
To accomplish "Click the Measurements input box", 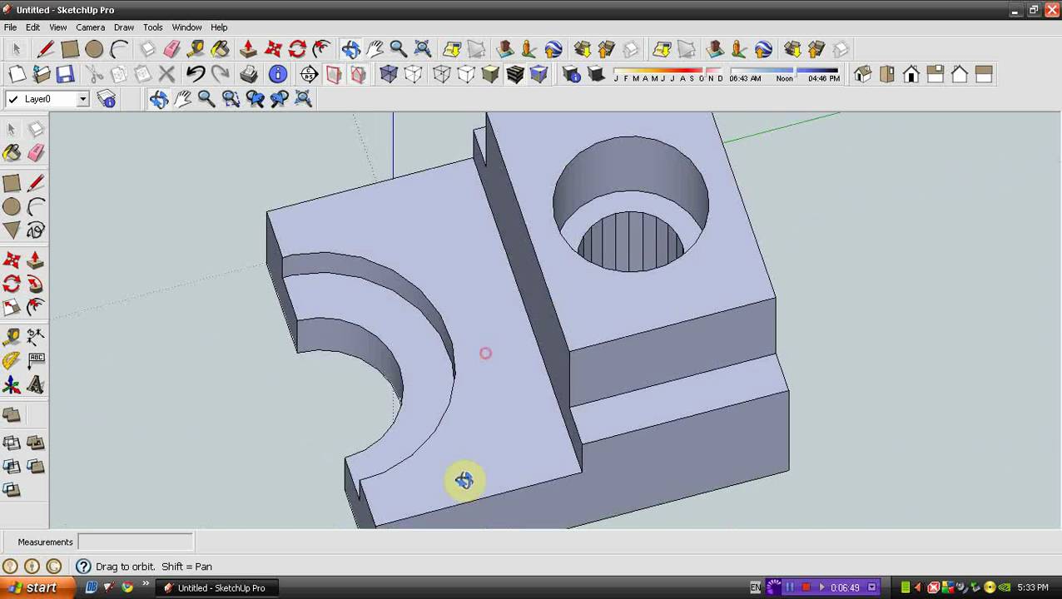I will tap(136, 542).
